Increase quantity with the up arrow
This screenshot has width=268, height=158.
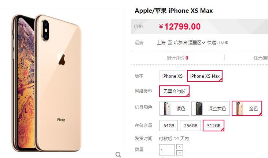[180, 147]
